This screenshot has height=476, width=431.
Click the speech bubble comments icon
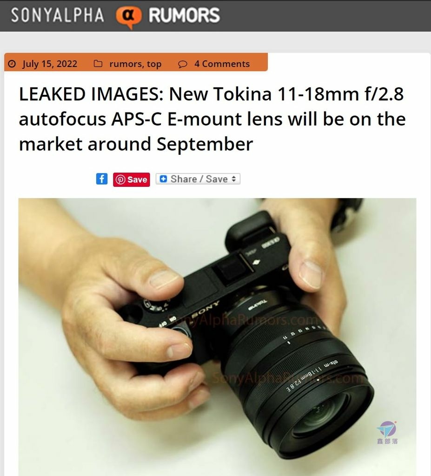pyautogui.click(x=182, y=64)
